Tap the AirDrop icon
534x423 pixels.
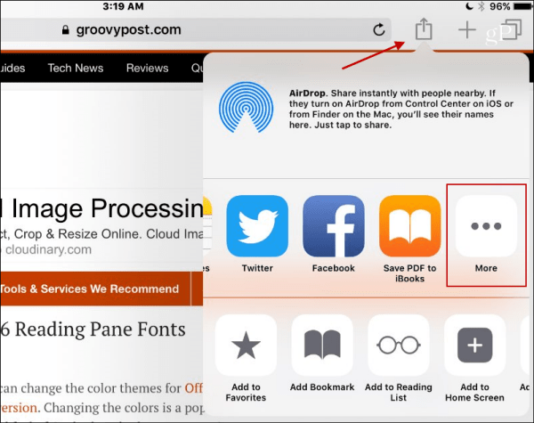point(246,107)
